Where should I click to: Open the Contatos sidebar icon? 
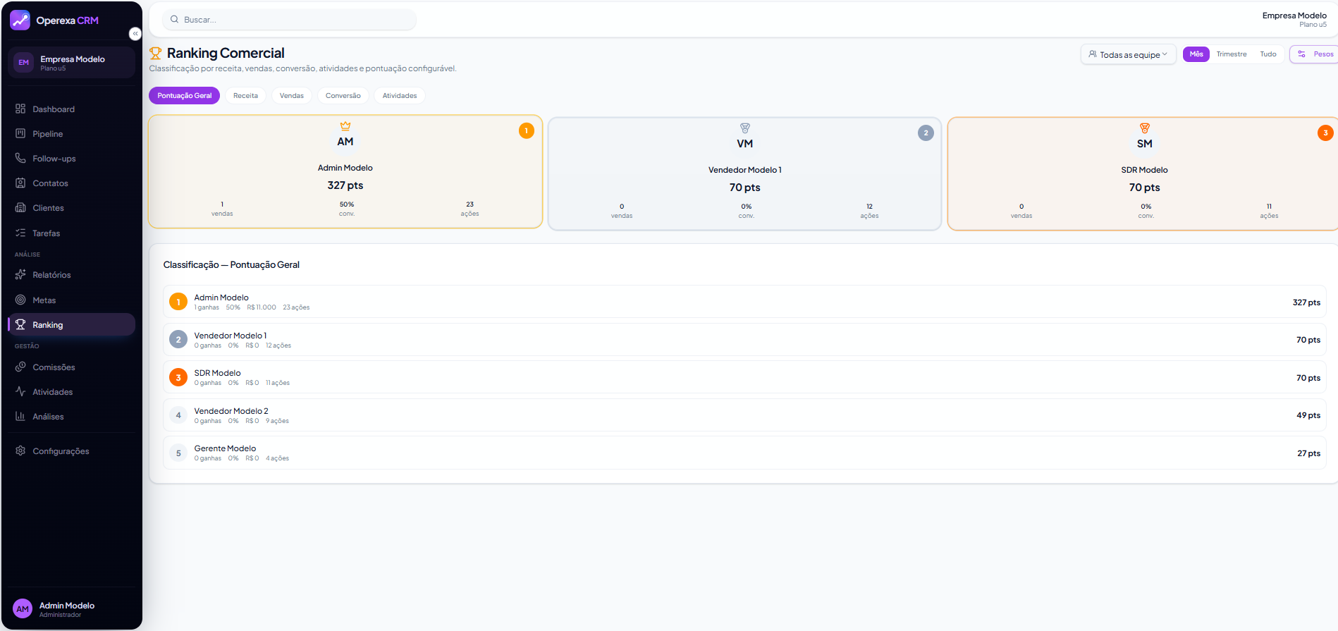20,183
